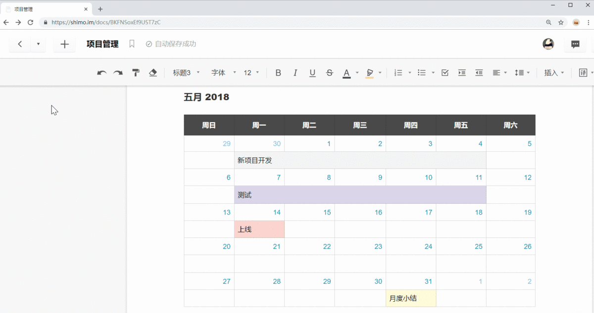Reload the page

point(30,22)
